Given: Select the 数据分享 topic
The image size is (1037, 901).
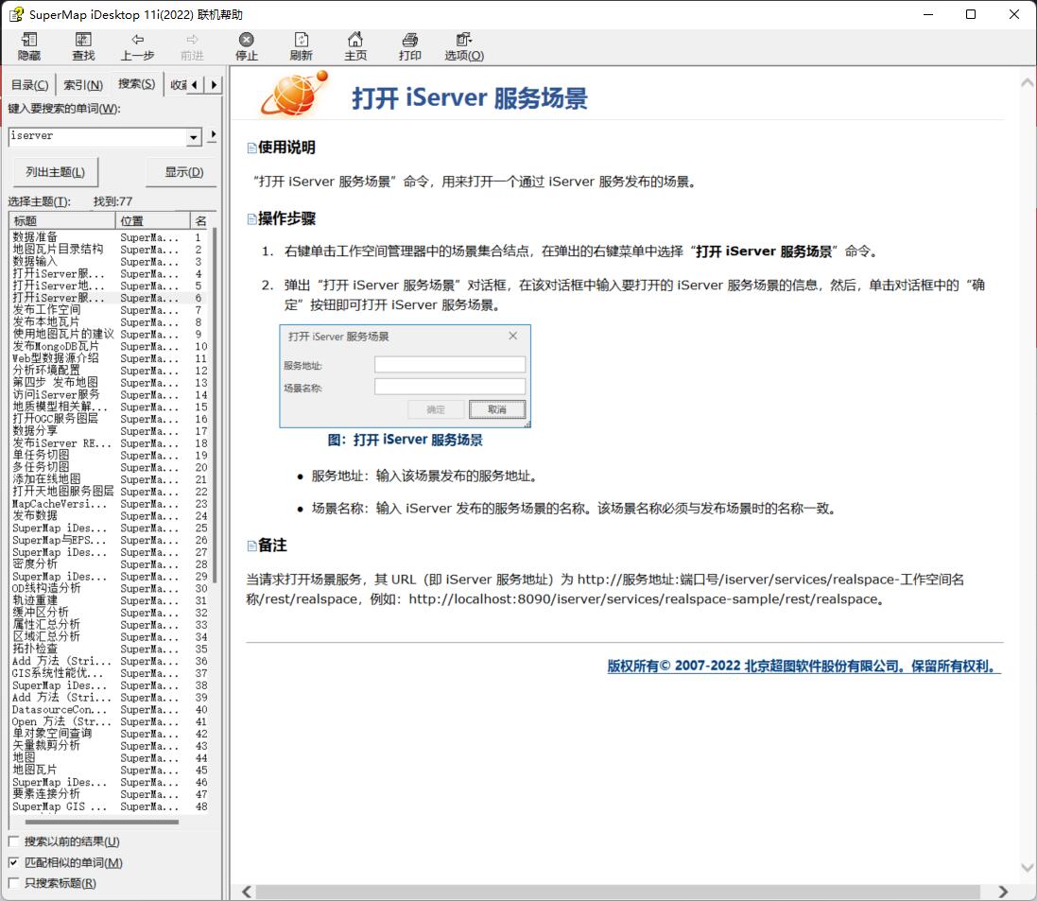Looking at the screenshot, I should pos(35,431).
